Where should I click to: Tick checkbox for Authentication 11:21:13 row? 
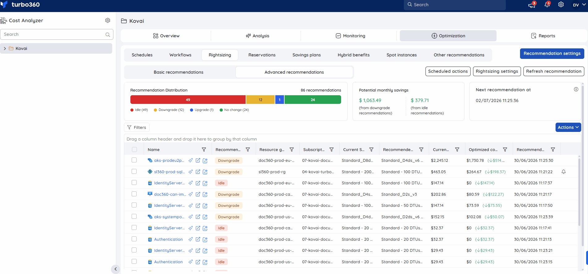[134, 239]
